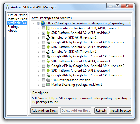Expand Usb Driver package node
The image size is (140, 124).
click(x=38, y=80)
